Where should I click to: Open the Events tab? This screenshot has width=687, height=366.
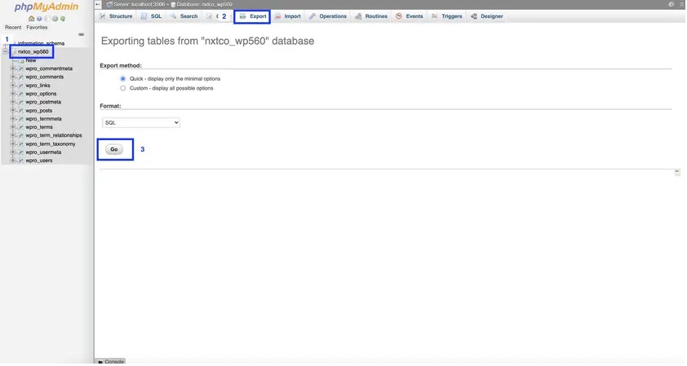(410, 16)
